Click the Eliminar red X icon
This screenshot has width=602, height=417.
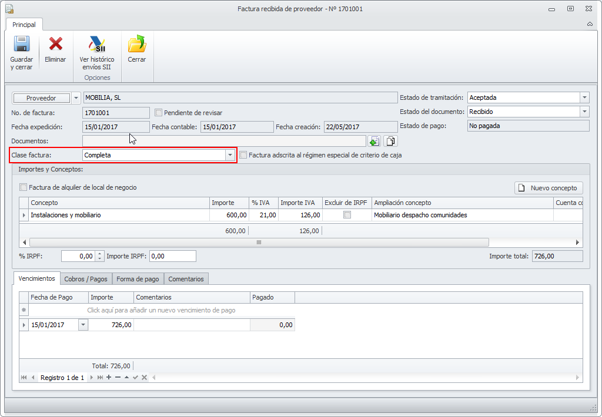55,45
